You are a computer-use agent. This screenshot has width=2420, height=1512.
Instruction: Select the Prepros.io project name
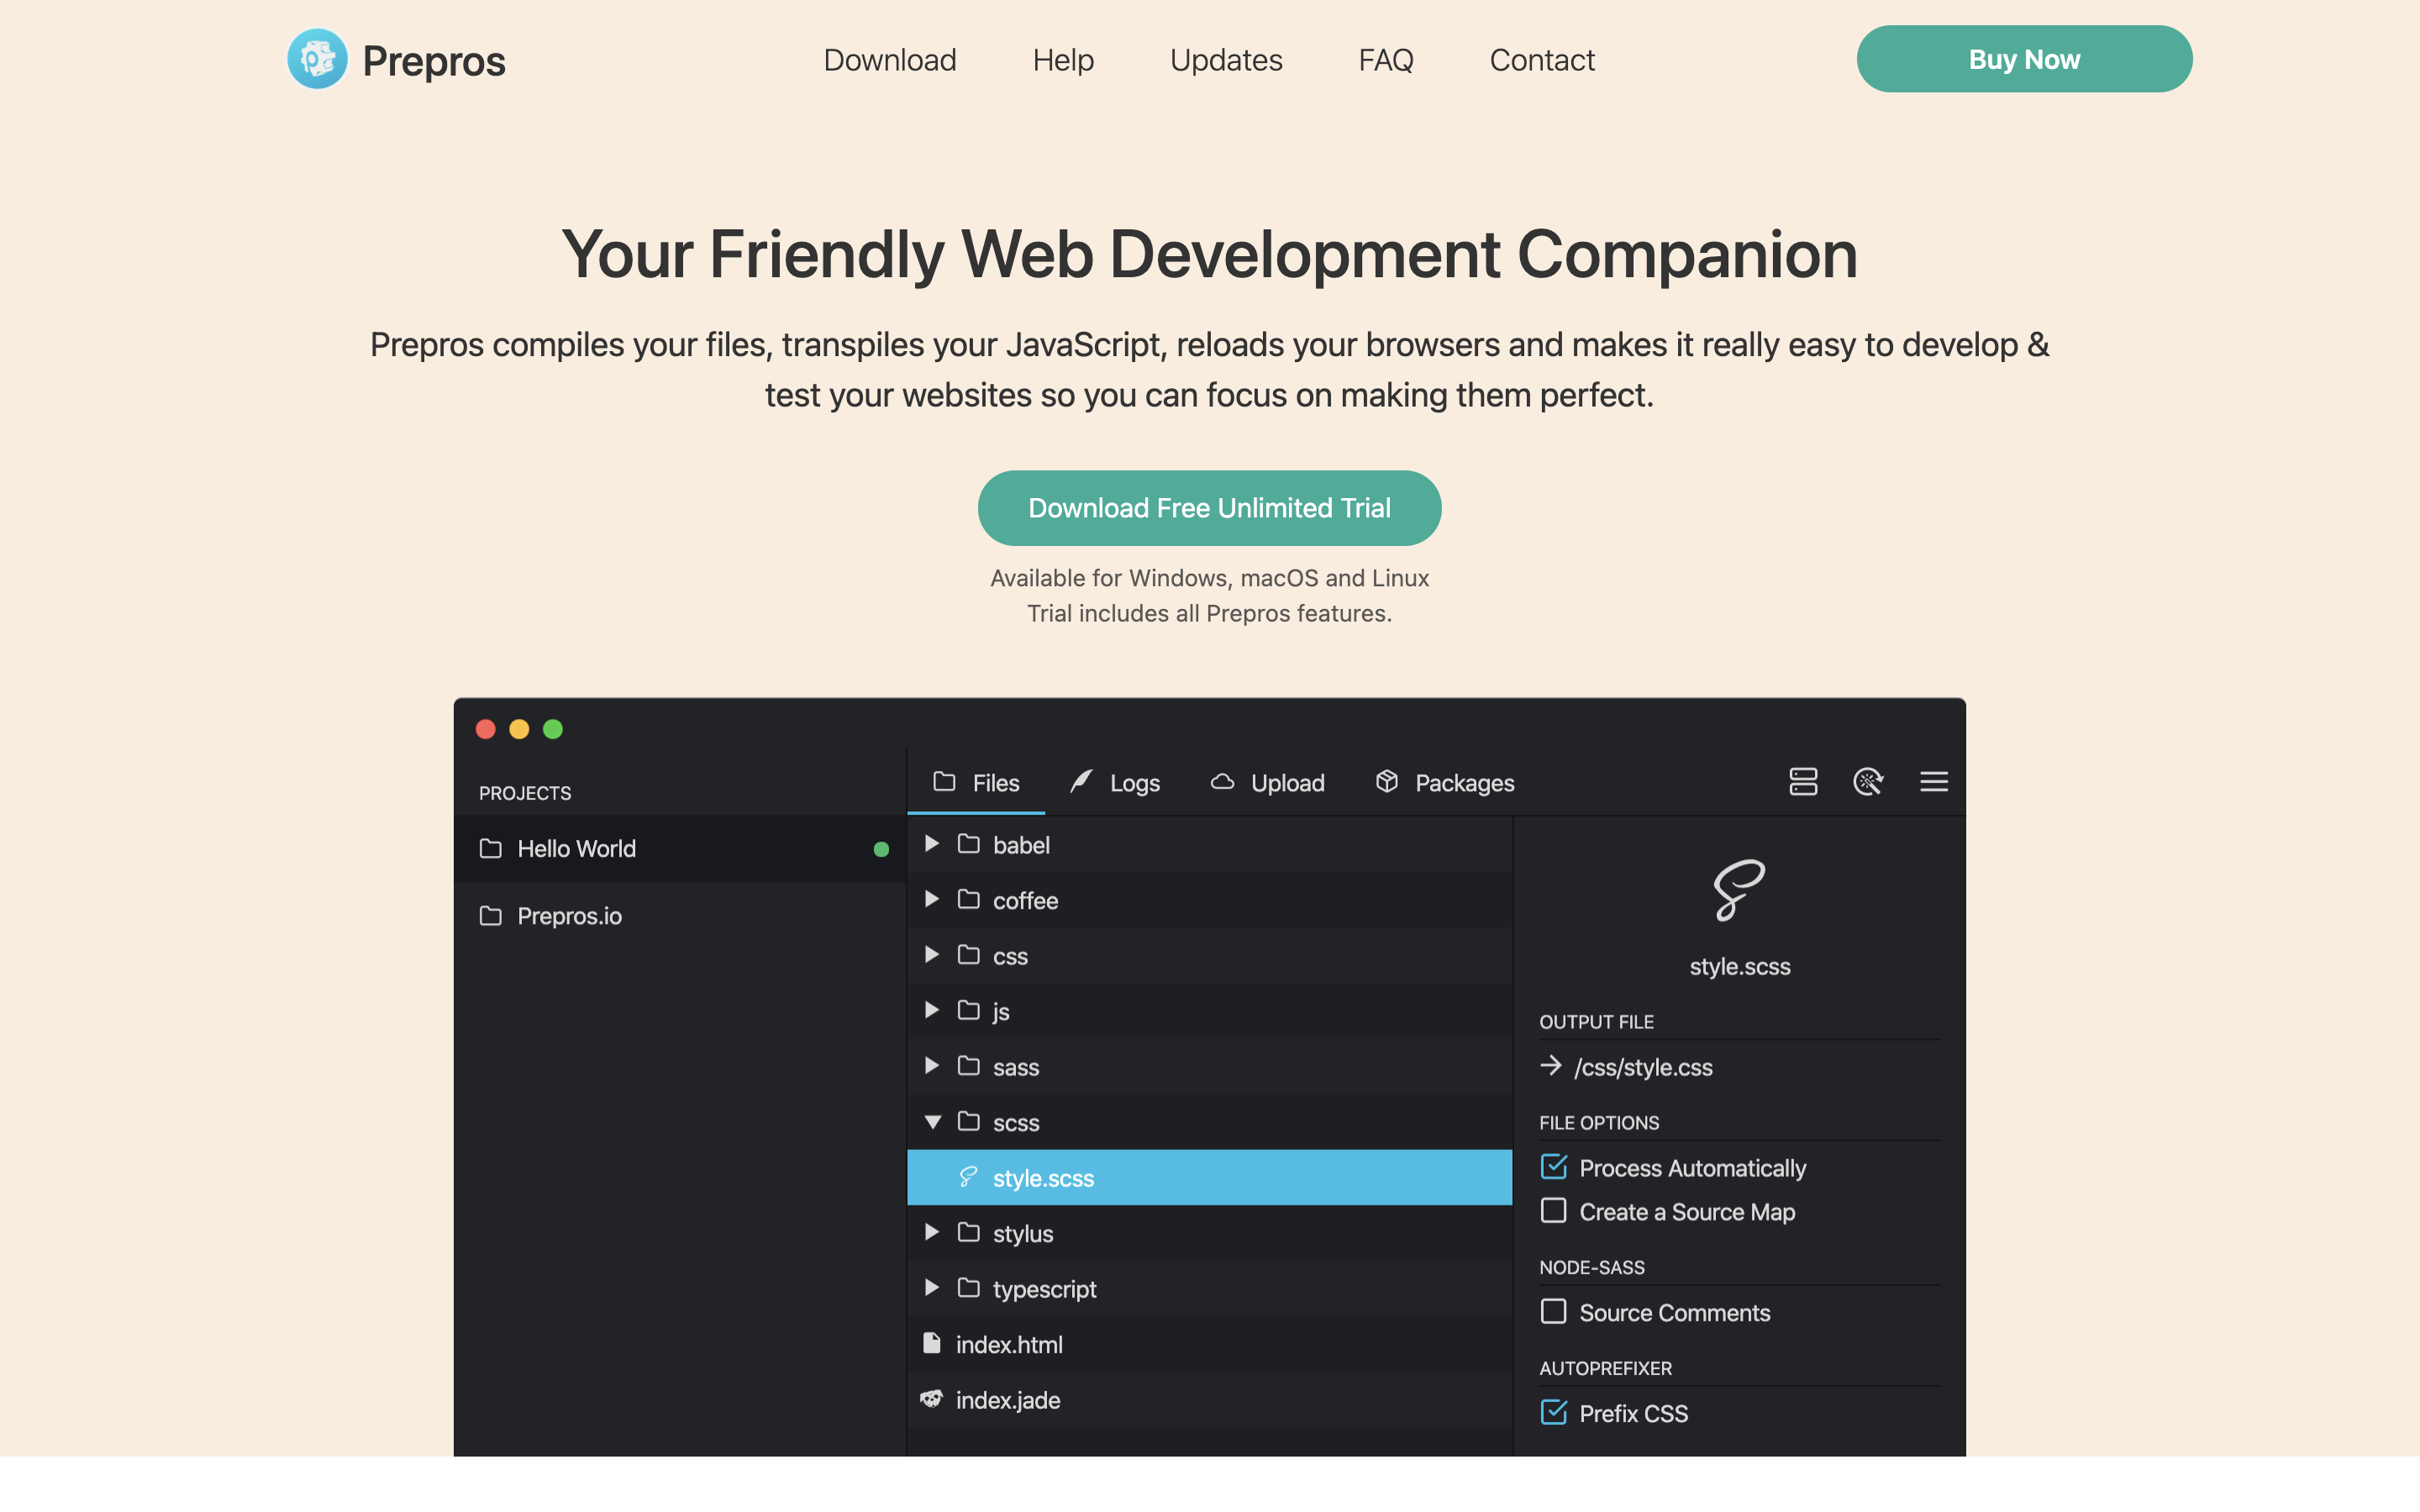click(569, 916)
